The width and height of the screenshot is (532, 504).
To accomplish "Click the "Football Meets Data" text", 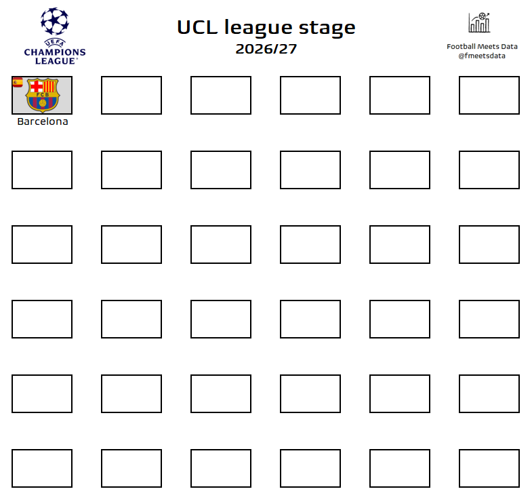I will click(481, 47).
